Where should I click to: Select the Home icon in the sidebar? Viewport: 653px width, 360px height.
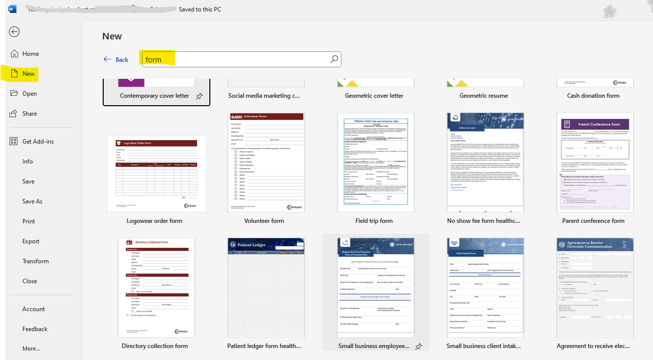[x=13, y=53]
